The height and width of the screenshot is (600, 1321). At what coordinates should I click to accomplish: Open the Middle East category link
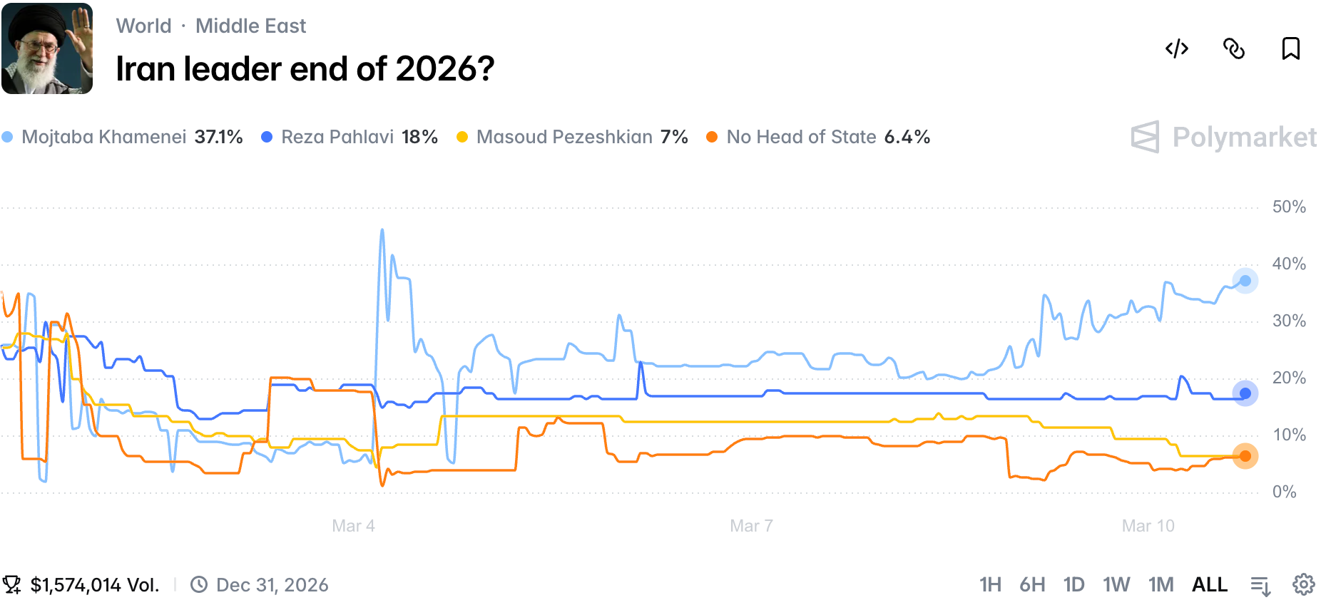pyautogui.click(x=250, y=26)
